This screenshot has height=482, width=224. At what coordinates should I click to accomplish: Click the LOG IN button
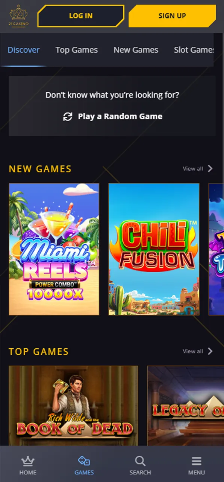[81, 16]
